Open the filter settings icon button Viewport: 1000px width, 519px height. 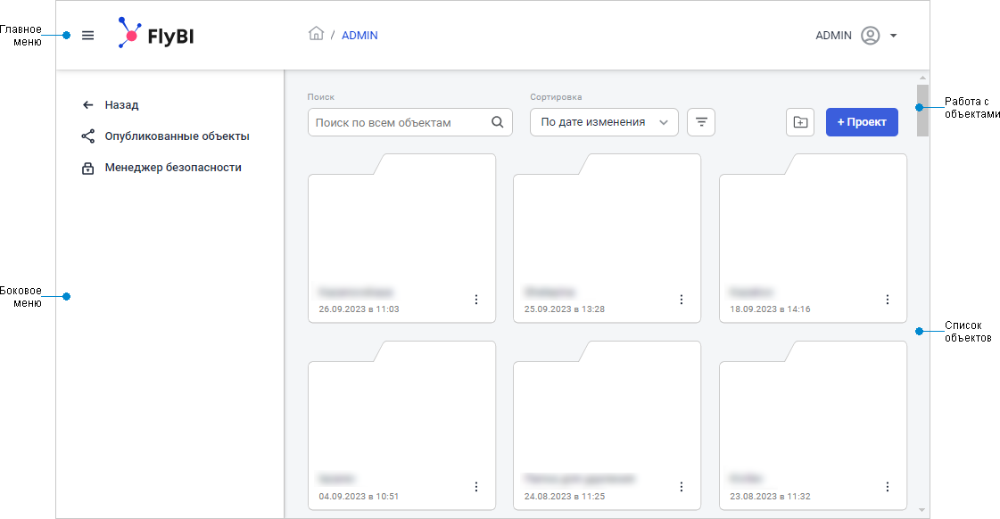point(701,122)
